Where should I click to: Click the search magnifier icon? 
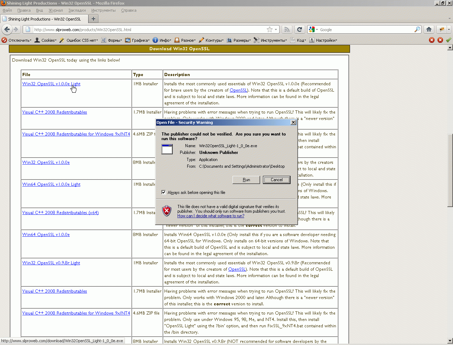tap(418, 30)
